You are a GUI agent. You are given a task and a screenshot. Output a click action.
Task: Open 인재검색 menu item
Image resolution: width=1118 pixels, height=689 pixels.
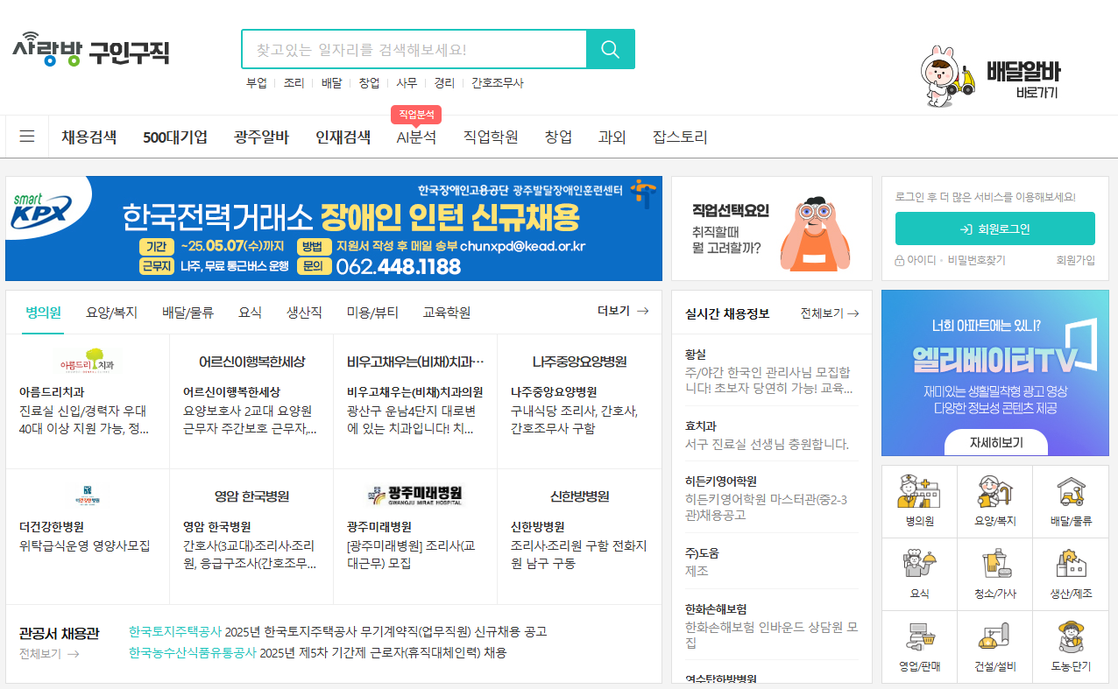(343, 137)
